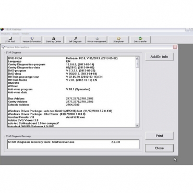
Task: Click the STAR Utilities title bar icon
Action: pos(2,30)
